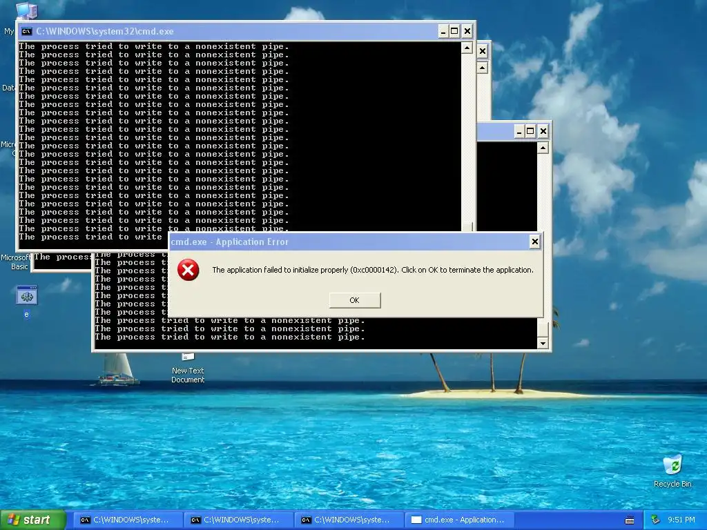Maximize the front cmd.exe window

pyautogui.click(x=454, y=32)
